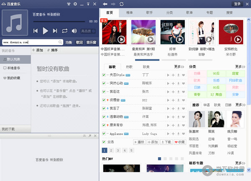Toggle repeat loop mode icon

(x=65, y=31)
